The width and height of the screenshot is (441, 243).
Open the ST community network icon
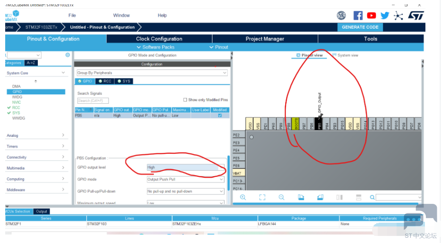tap(398, 16)
